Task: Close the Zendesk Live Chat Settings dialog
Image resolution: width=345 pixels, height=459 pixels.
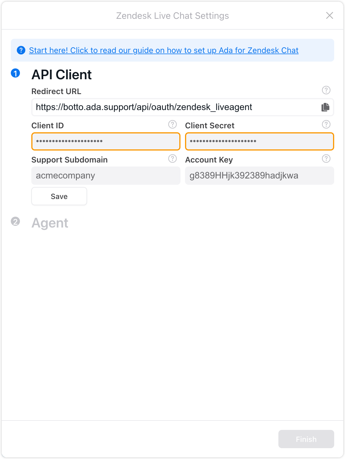Action: 329,15
